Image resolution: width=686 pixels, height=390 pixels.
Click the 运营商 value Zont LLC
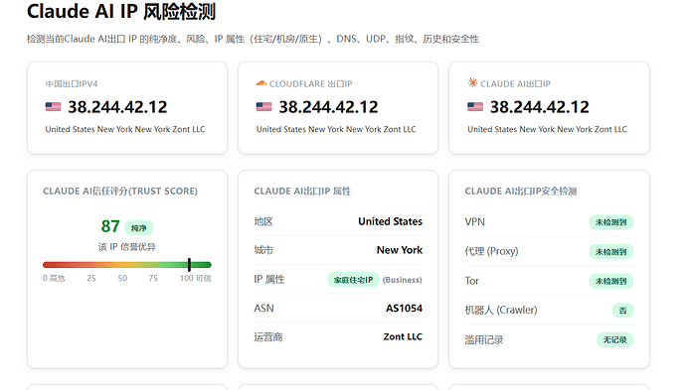(403, 336)
